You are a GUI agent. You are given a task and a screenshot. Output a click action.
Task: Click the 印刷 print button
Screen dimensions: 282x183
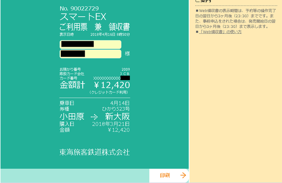(169, 175)
